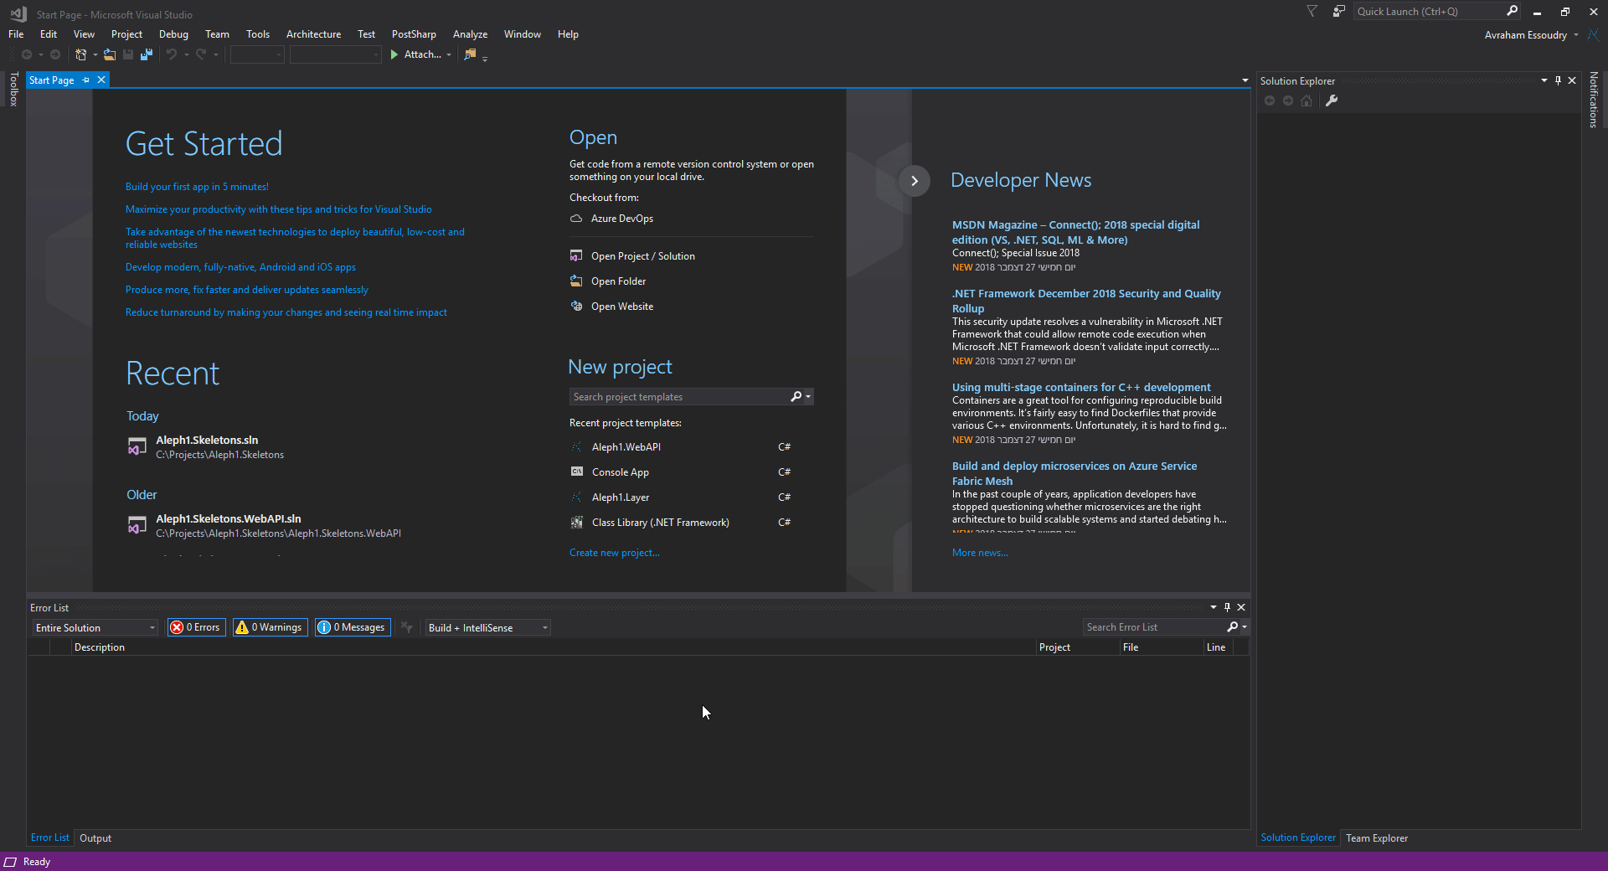
Task: Switch to the Output tab
Action: coord(95,838)
